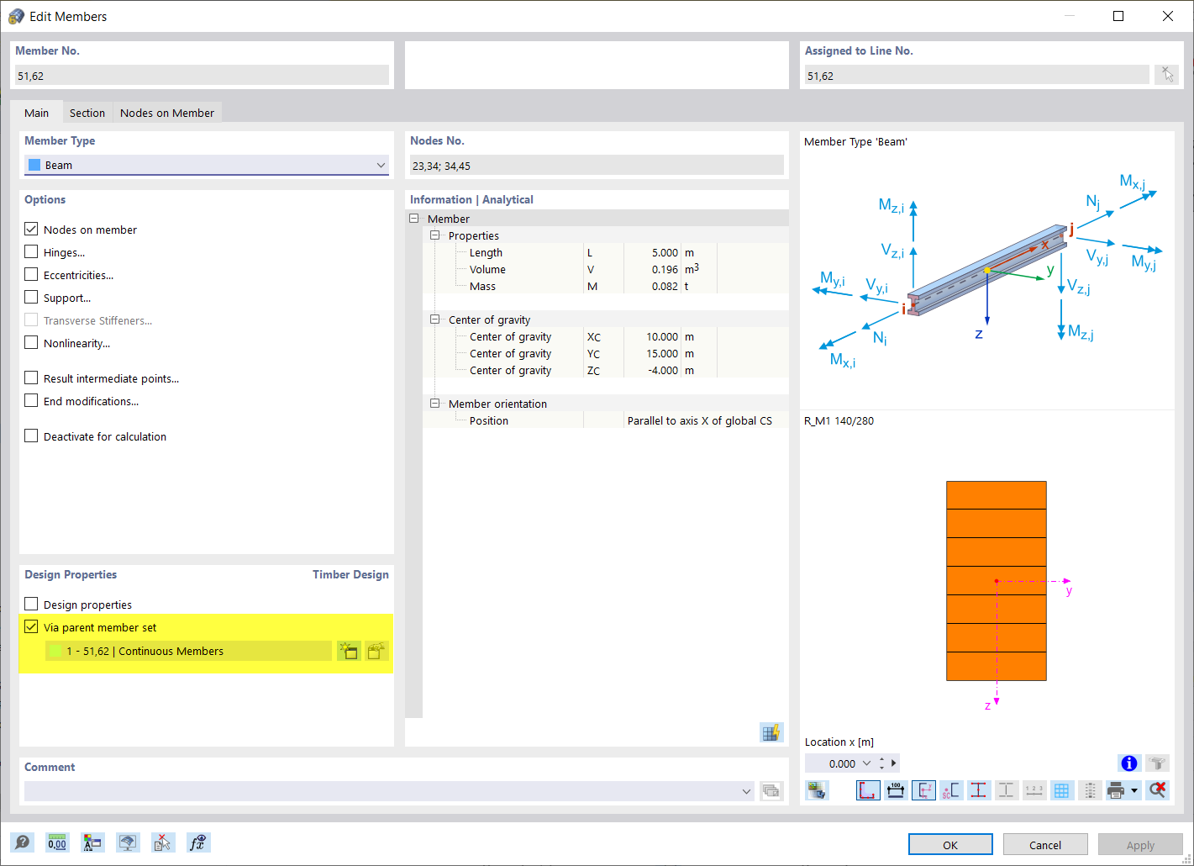Viewport: 1194px width, 866px height.
Task: Click the Nodes No. field 23,34; 34,45
Action: tap(597, 166)
